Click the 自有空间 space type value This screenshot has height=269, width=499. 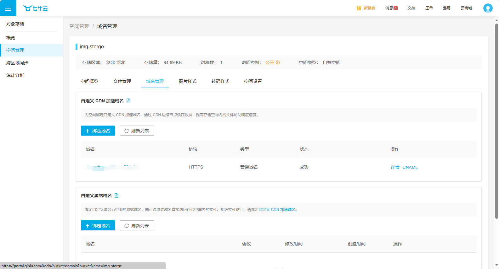[332, 62]
